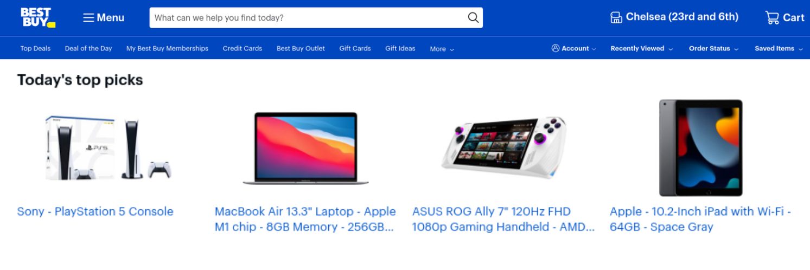
Task: Select My Best Buy Memberships
Action: 167,48
